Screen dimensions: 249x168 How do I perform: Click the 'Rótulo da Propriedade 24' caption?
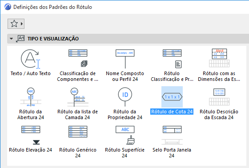pyautogui.click(x=125, y=115)
